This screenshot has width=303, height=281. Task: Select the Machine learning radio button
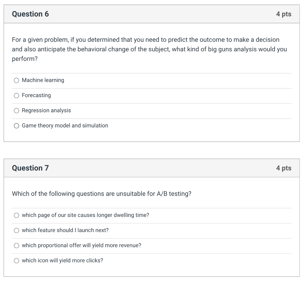tap(17, 80)
